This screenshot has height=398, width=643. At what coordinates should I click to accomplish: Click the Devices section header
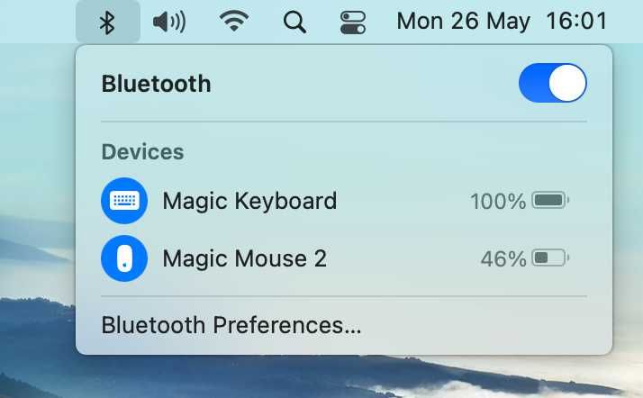pos(142,152)
